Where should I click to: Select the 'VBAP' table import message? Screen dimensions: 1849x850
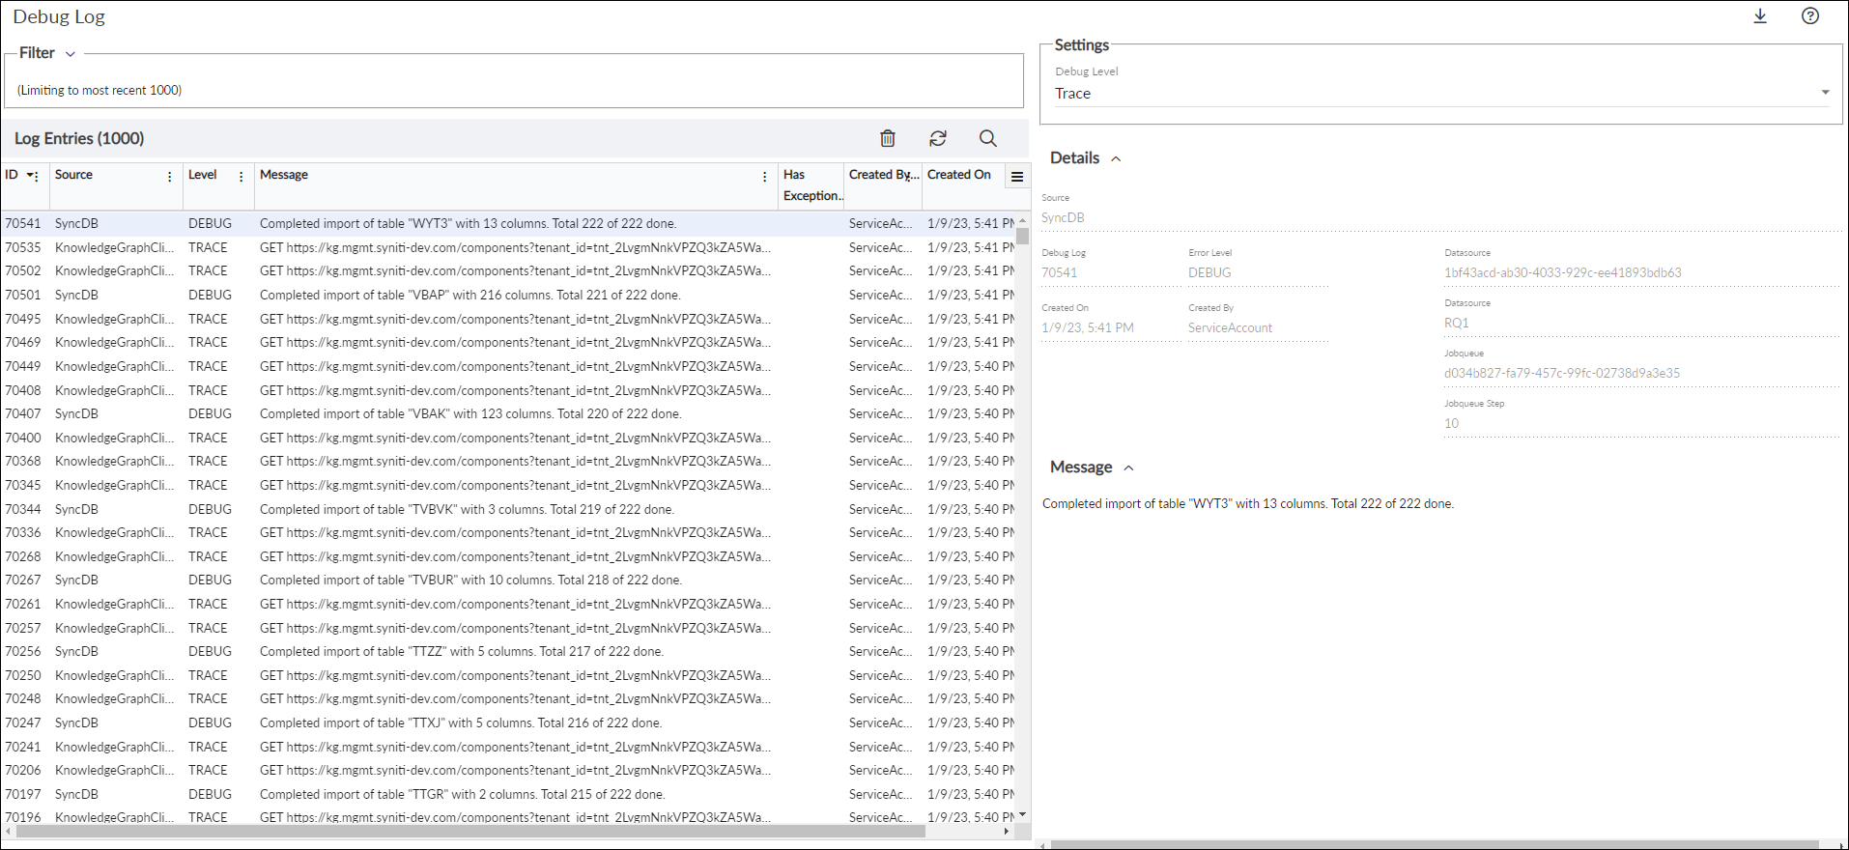(x=470, y=295)
